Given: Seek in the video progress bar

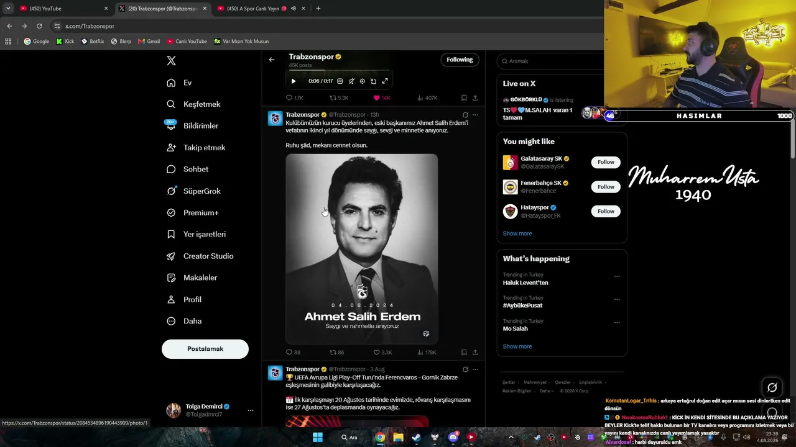Looking at the screenshot, I should click(340, 71).
